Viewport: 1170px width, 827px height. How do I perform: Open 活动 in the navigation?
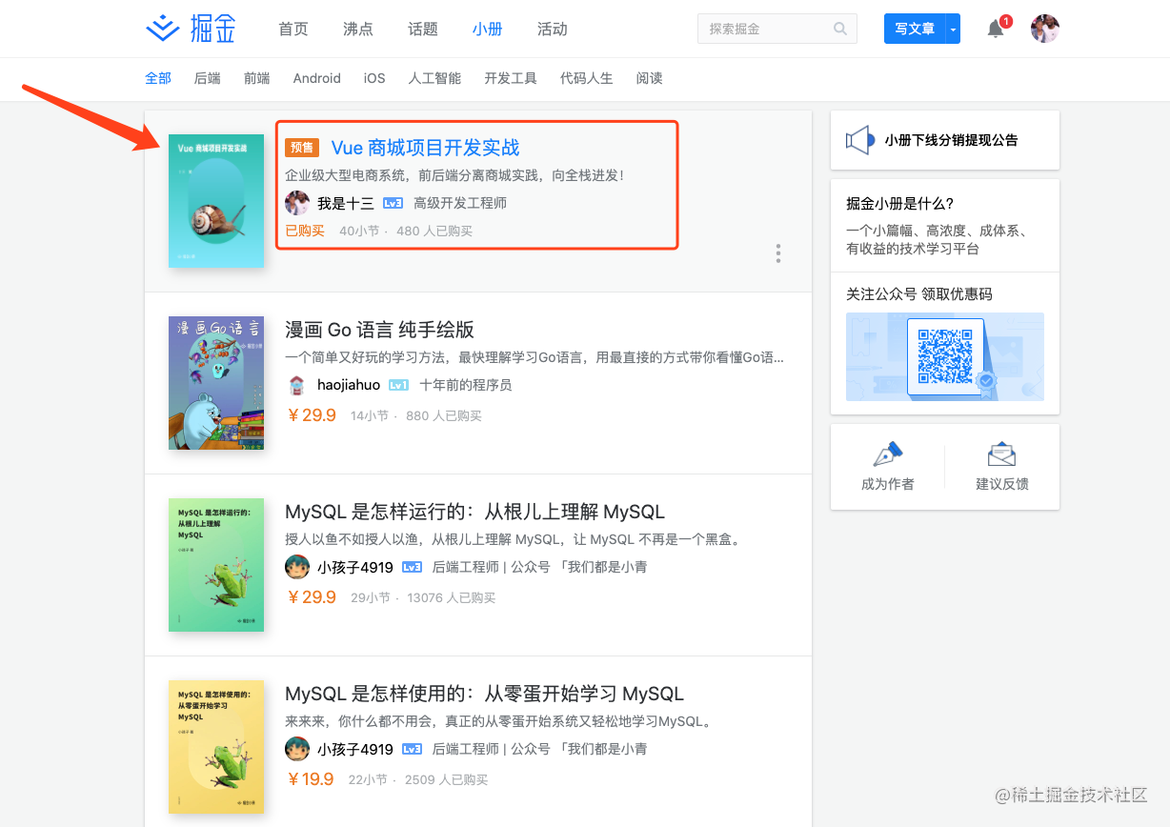point(553,29)
